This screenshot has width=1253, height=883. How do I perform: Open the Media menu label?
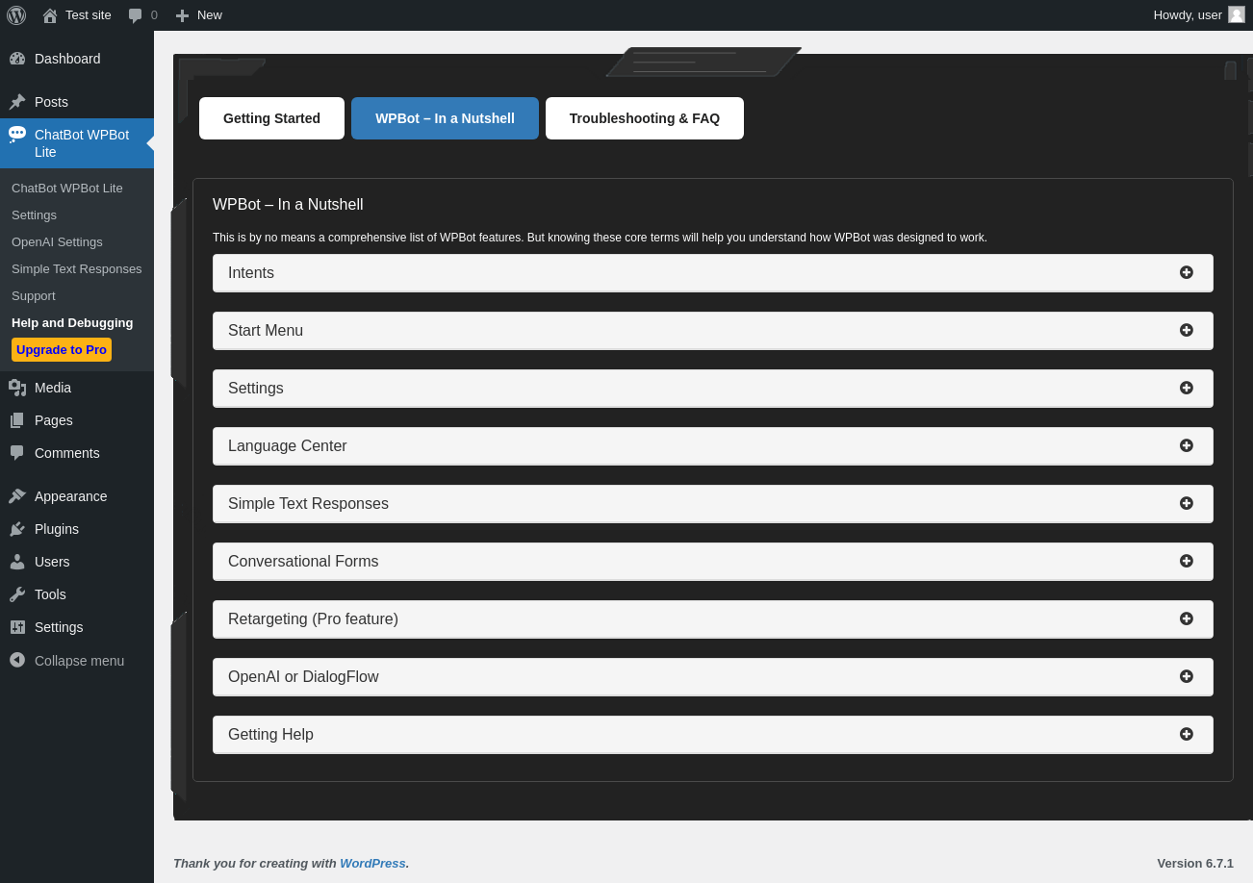point(53,388)
